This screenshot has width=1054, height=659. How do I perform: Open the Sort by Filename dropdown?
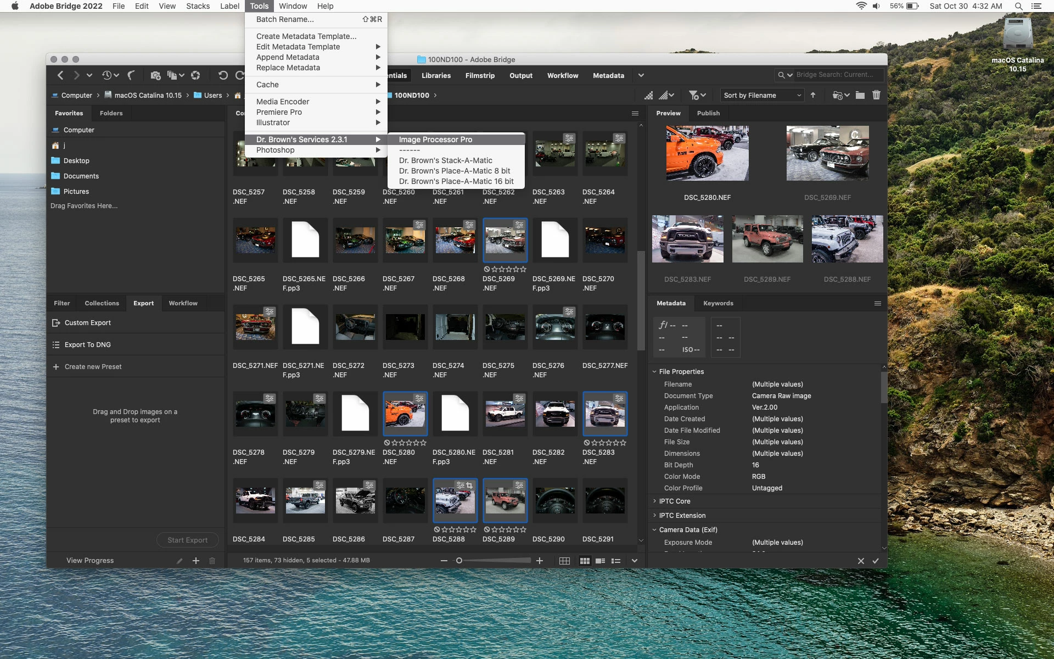[761, 95]
